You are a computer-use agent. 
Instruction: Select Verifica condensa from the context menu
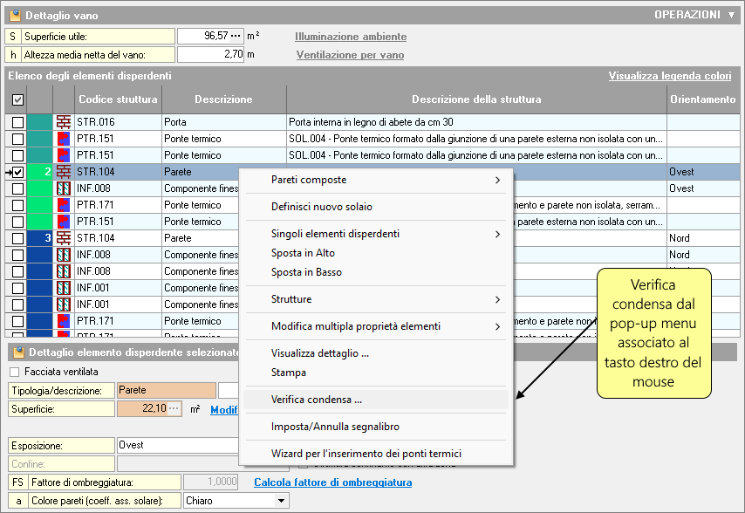[317, 400]
